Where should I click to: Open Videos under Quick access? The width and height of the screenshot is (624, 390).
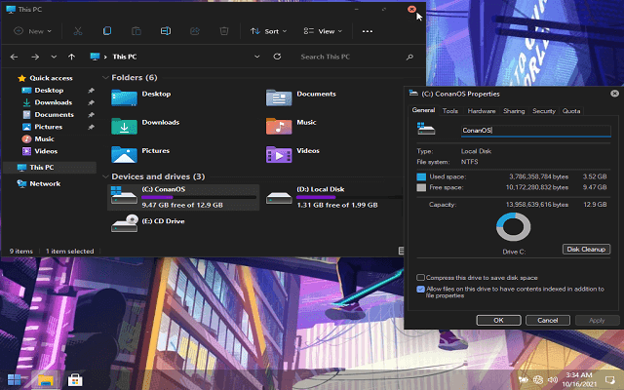(40, 151)
